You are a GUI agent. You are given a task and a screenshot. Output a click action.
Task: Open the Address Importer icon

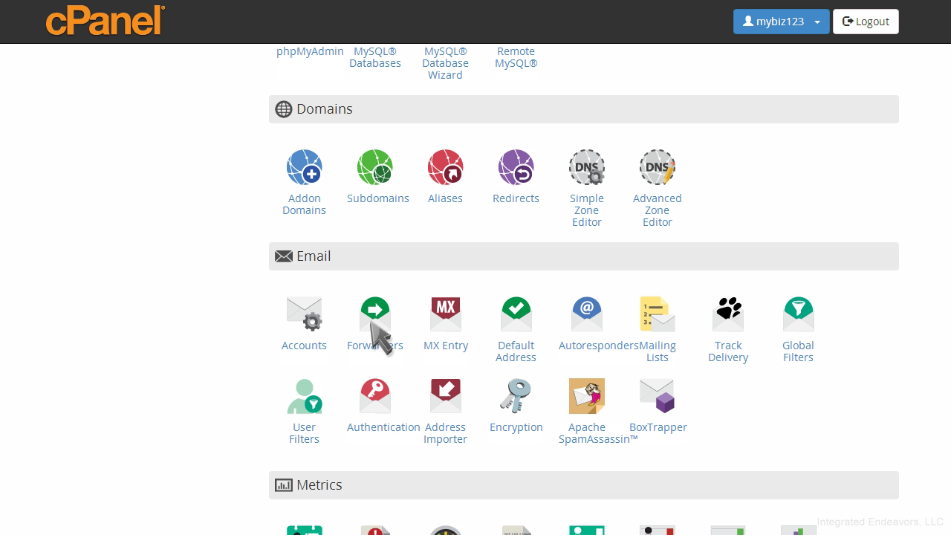445,396
